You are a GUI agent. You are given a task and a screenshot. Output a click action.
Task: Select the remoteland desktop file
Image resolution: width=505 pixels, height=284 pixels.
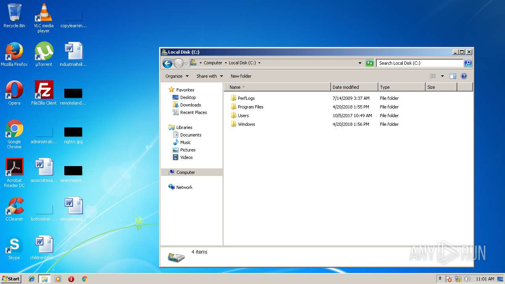click(x=73, y=95)
